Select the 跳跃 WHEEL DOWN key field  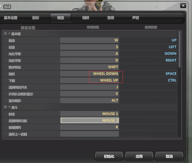[x=89, y=74]
